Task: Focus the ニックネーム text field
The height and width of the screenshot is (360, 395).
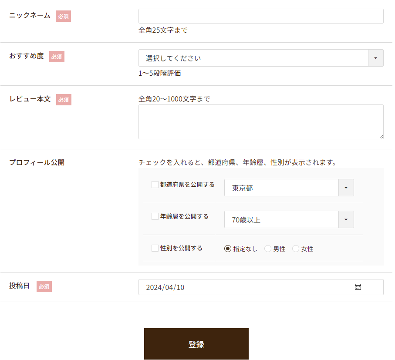Action: coord(261,16)
